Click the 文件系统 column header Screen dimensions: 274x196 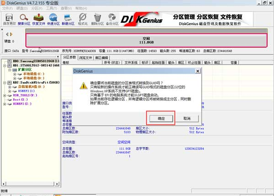[x=131, y=63]
